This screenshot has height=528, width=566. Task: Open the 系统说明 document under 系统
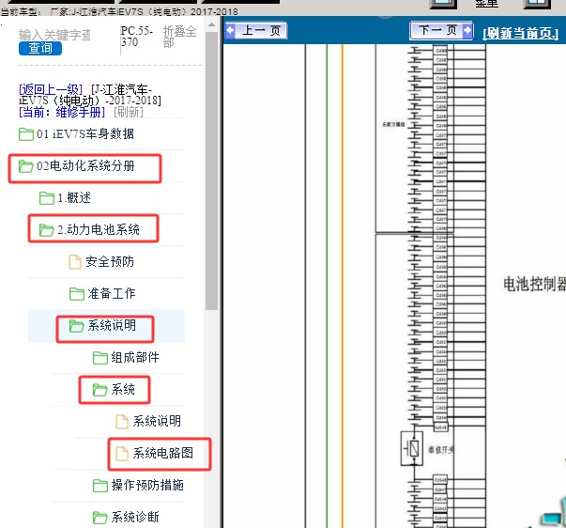[x=157, y=421]
